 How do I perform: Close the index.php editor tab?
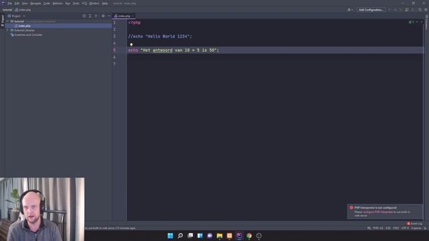pos(133,16)
